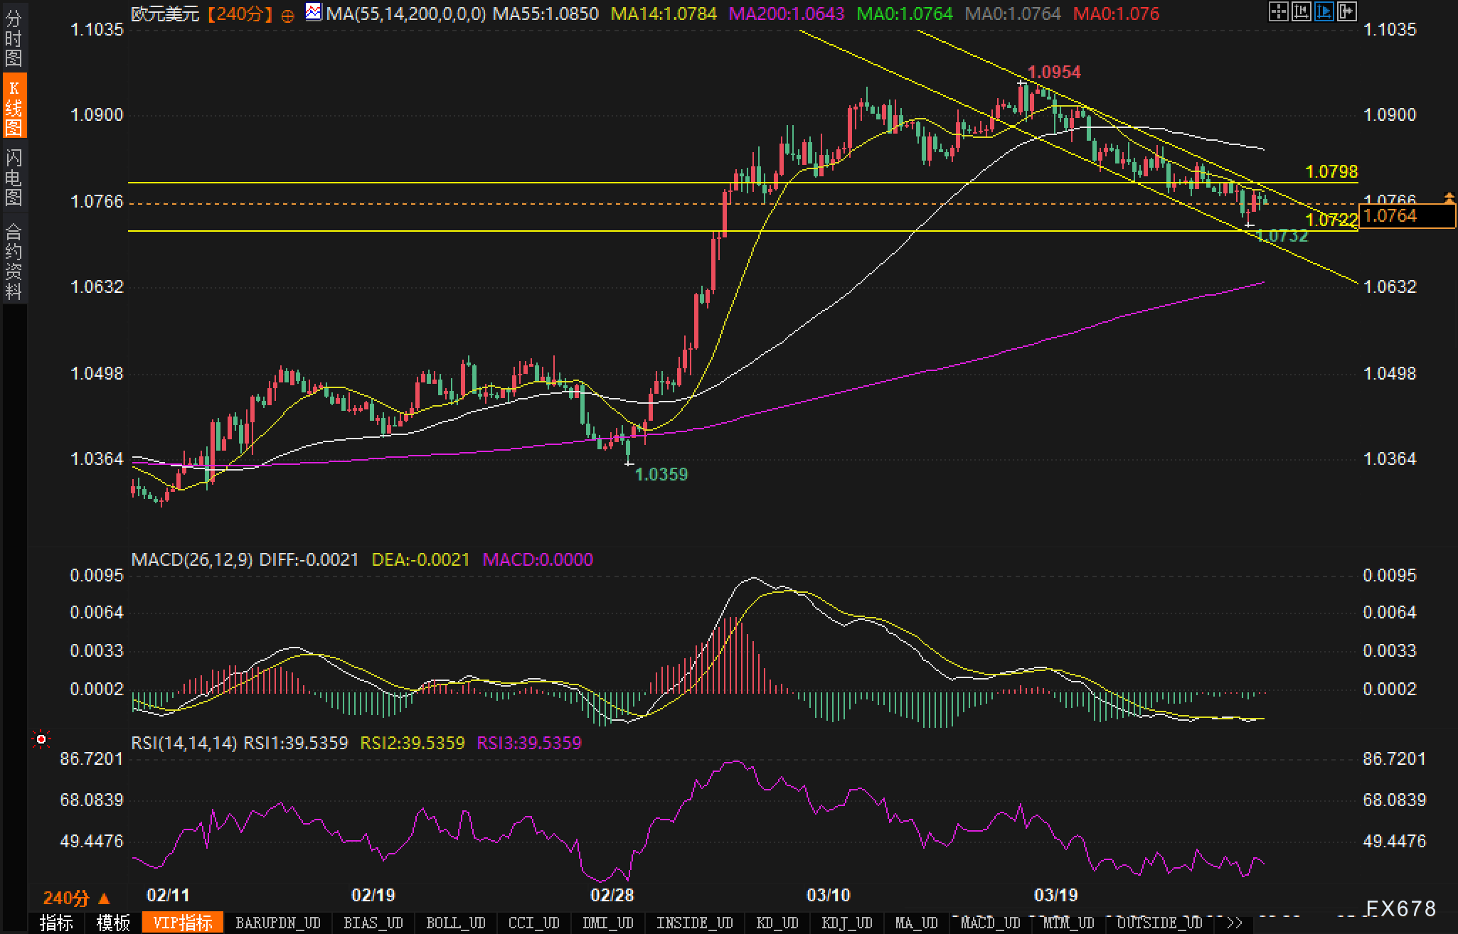Click the red sun marker icon near RSI
1458x934 pixels.
pos(41,740)
